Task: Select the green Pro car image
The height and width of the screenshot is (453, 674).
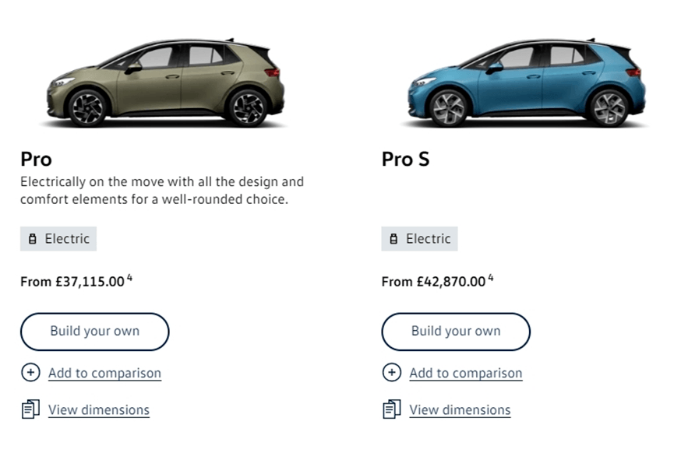Action: [165, 83]
